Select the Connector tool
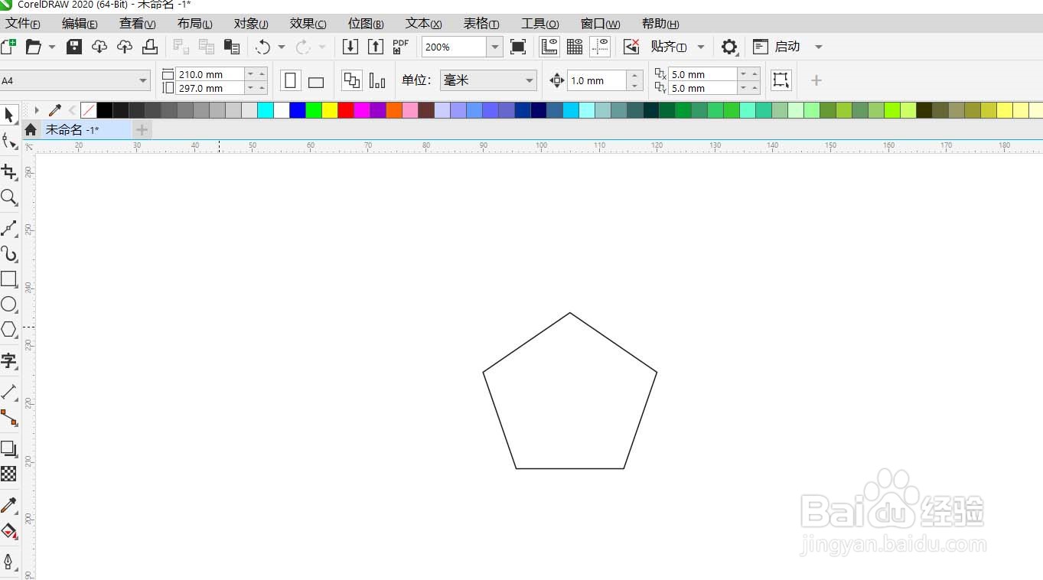 [9, 418]
